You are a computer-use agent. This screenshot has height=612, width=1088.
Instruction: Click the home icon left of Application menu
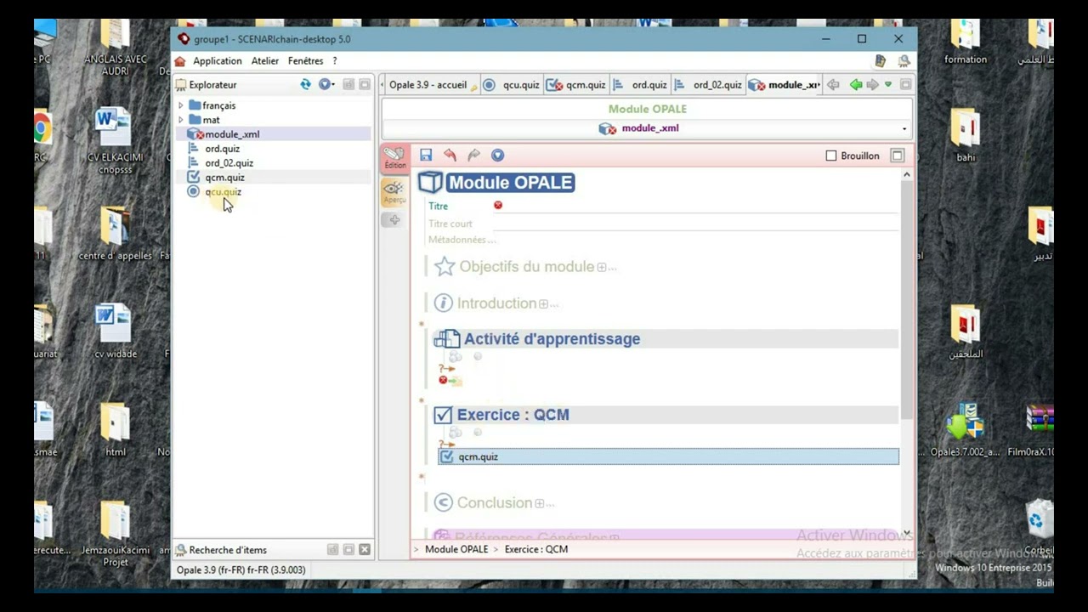[x=180, y=61]
